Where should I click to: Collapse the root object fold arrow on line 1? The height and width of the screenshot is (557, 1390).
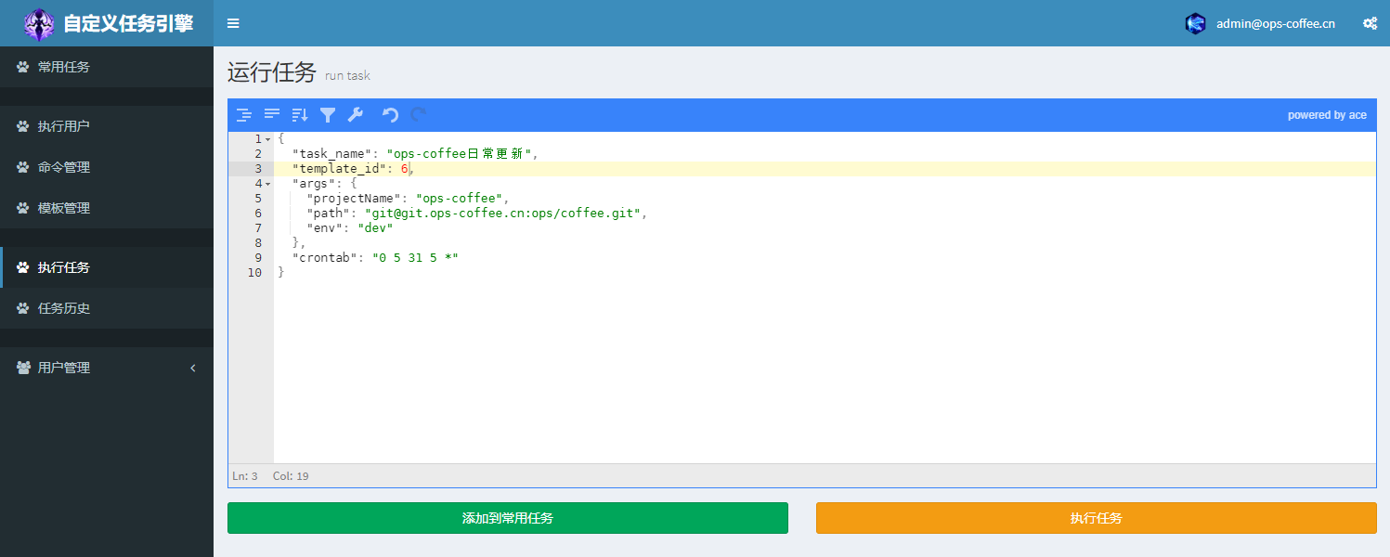[268, 139]
